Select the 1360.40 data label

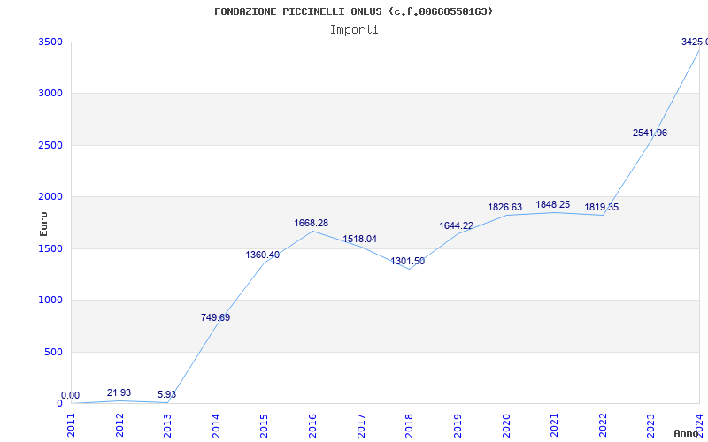click(262, 255)
